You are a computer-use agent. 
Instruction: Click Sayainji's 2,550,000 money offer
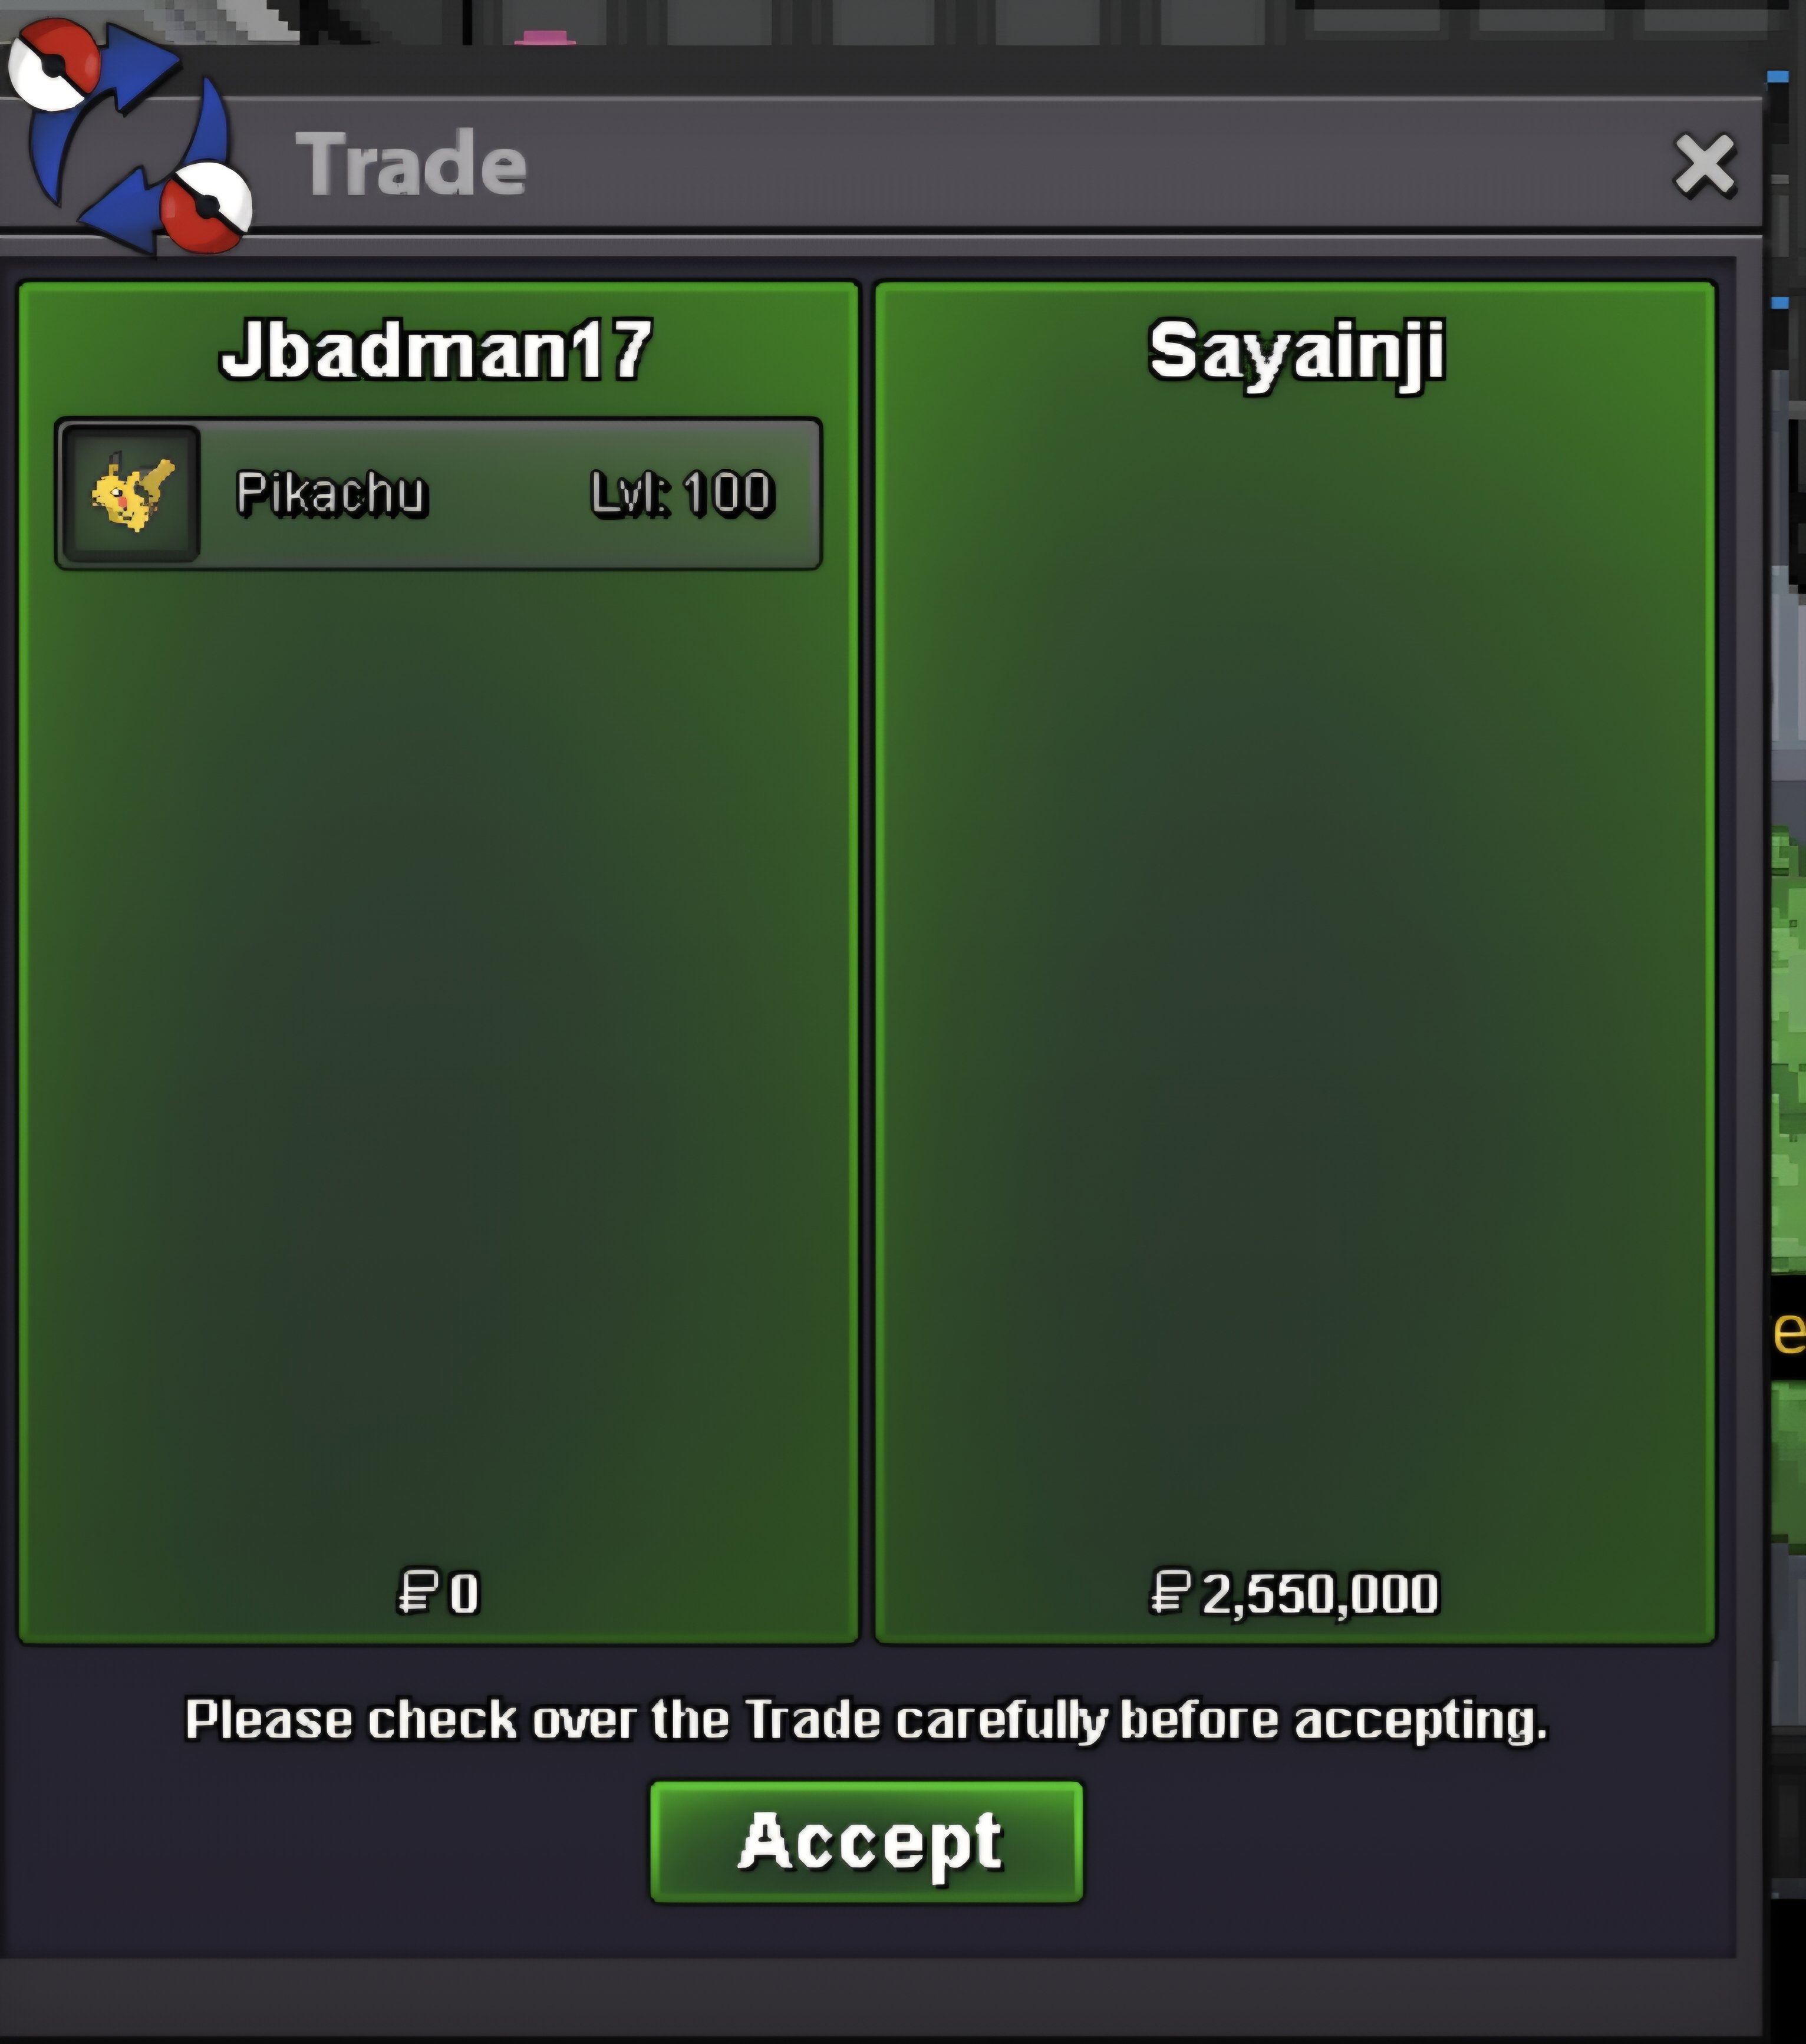(x=1320, y=1593)
